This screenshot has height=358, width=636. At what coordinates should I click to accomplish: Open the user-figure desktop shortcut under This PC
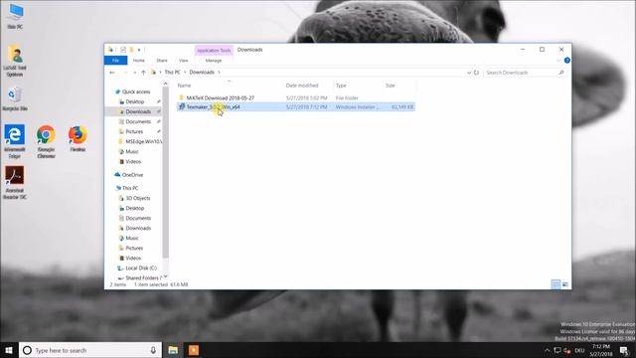15,61
